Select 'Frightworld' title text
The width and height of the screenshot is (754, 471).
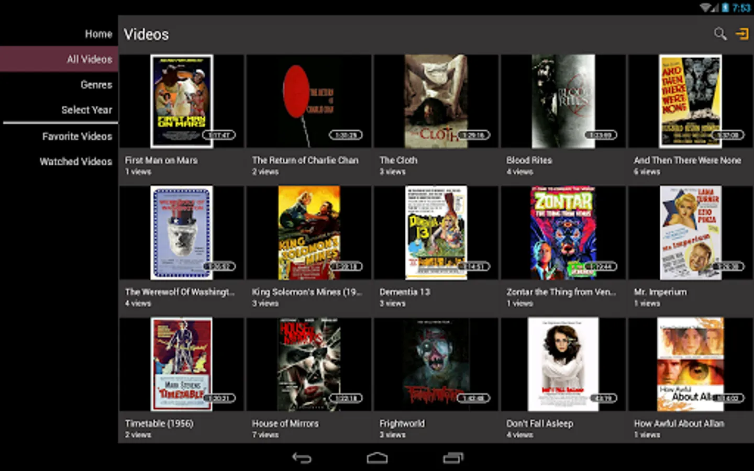point(402,423)
